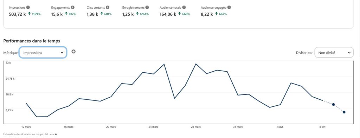The image size is (360, 138).
Task: Click the 1159% increase indicator
Action: (x=34, y=14)
